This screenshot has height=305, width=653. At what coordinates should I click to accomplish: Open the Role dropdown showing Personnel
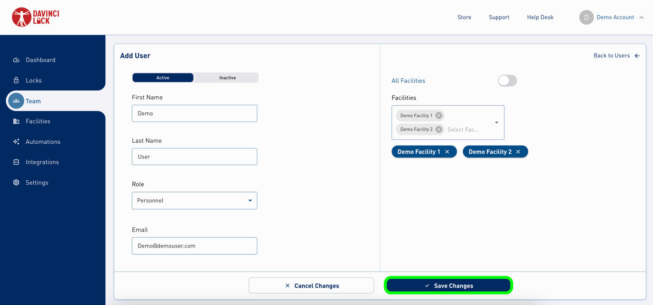194,200
